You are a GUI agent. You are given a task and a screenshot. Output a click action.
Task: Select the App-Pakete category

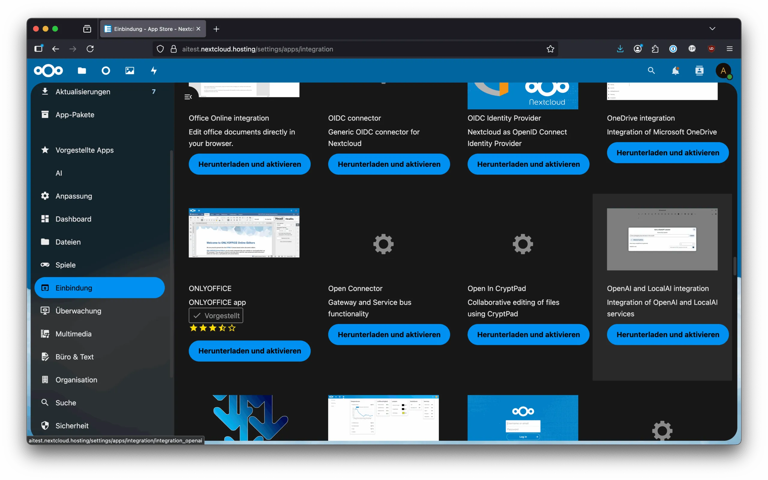[x=100, y=114]
